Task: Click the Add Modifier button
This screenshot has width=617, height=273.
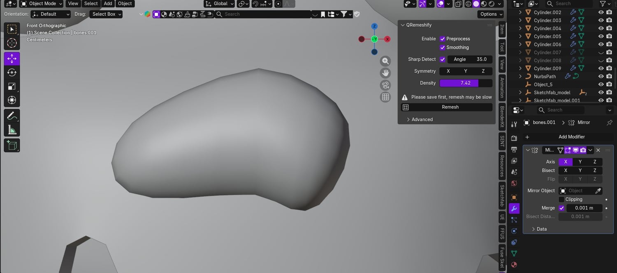Action: (x=568, y=137)
